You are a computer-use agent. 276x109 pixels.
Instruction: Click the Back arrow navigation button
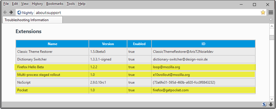click(5, 12)
